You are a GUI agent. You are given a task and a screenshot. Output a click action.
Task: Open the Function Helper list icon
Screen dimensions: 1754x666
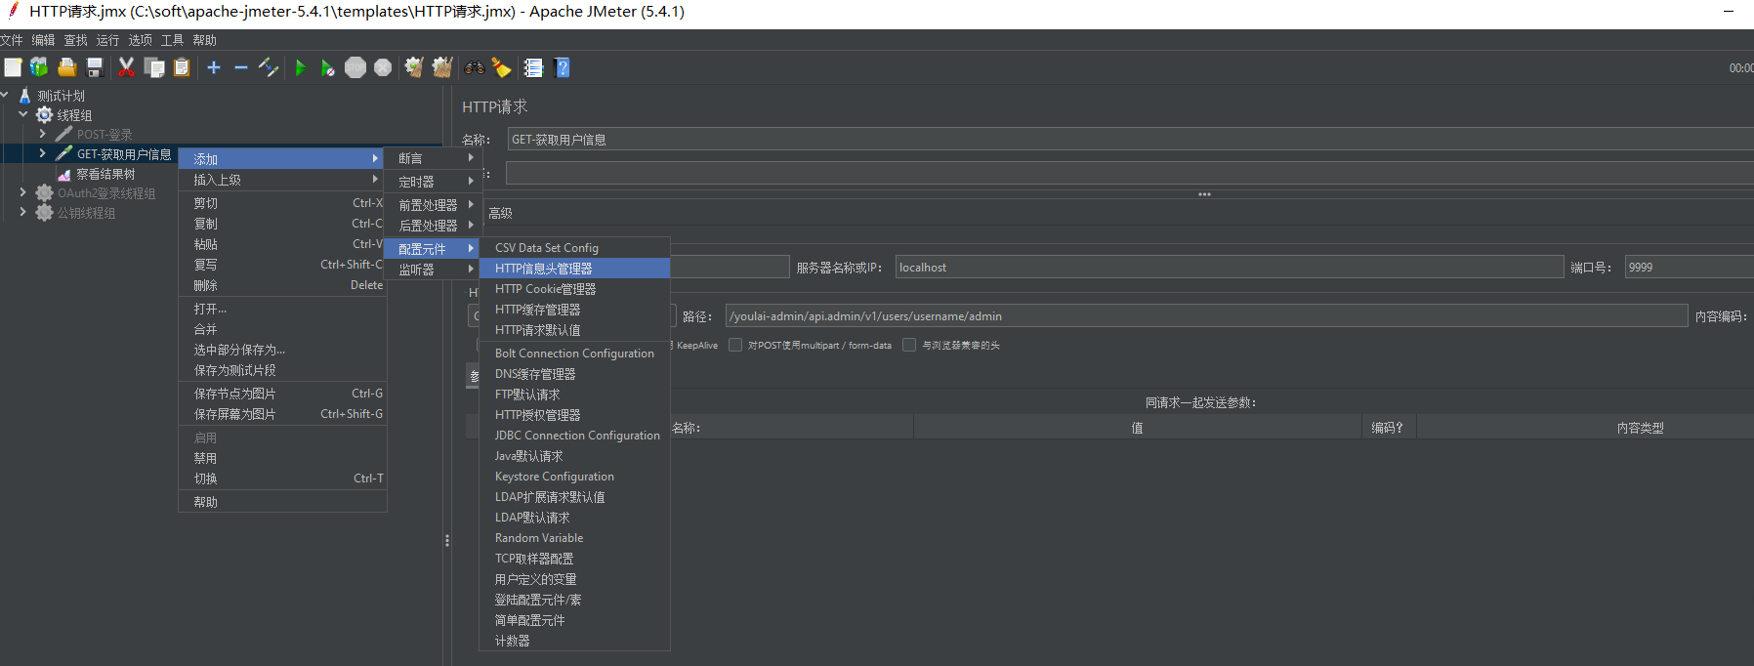533,67
